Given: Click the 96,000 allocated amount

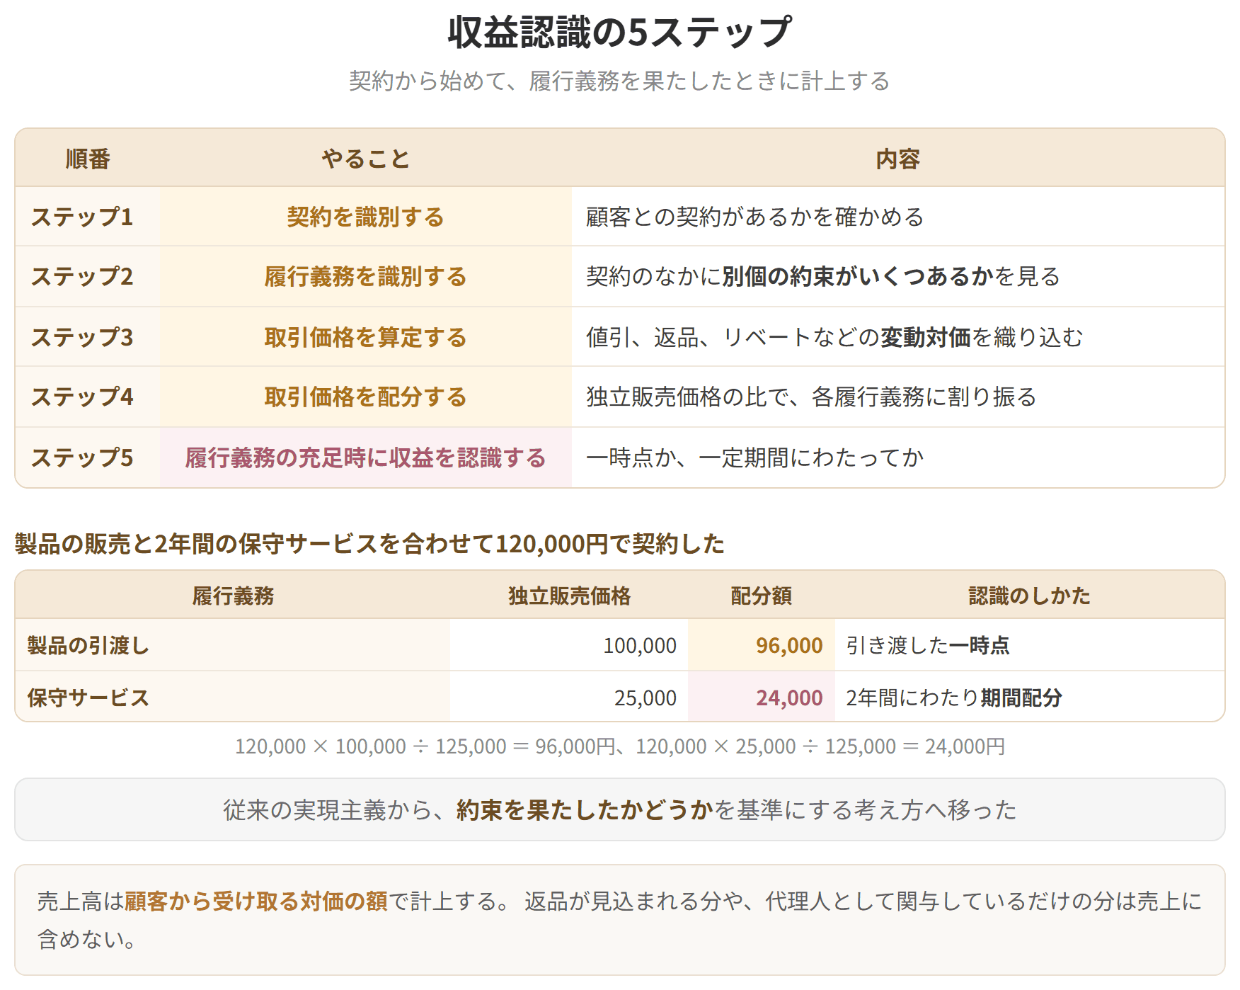Looking at the screenshot, I should [789, 645].
